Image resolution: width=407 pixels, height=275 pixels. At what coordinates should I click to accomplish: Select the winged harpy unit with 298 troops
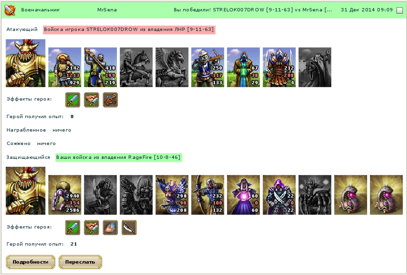point(172,195)
